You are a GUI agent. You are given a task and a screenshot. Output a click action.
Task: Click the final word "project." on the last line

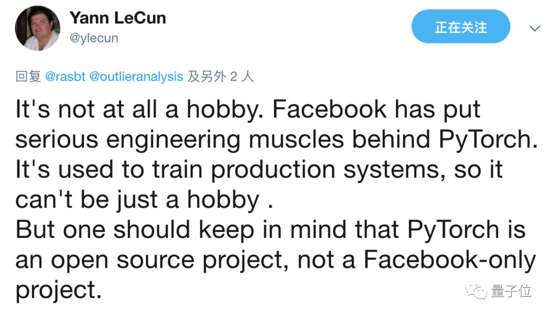[56, 289]
